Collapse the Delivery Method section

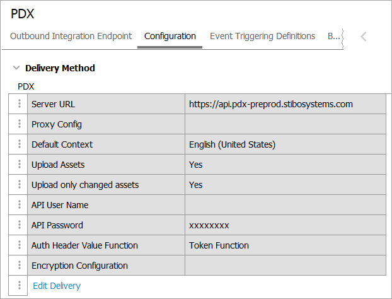(x=16, y=68)
